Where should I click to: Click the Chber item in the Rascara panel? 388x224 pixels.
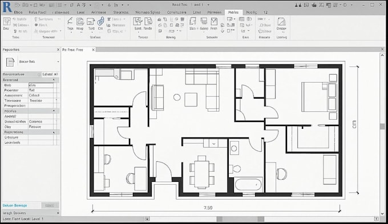[265, 31]
